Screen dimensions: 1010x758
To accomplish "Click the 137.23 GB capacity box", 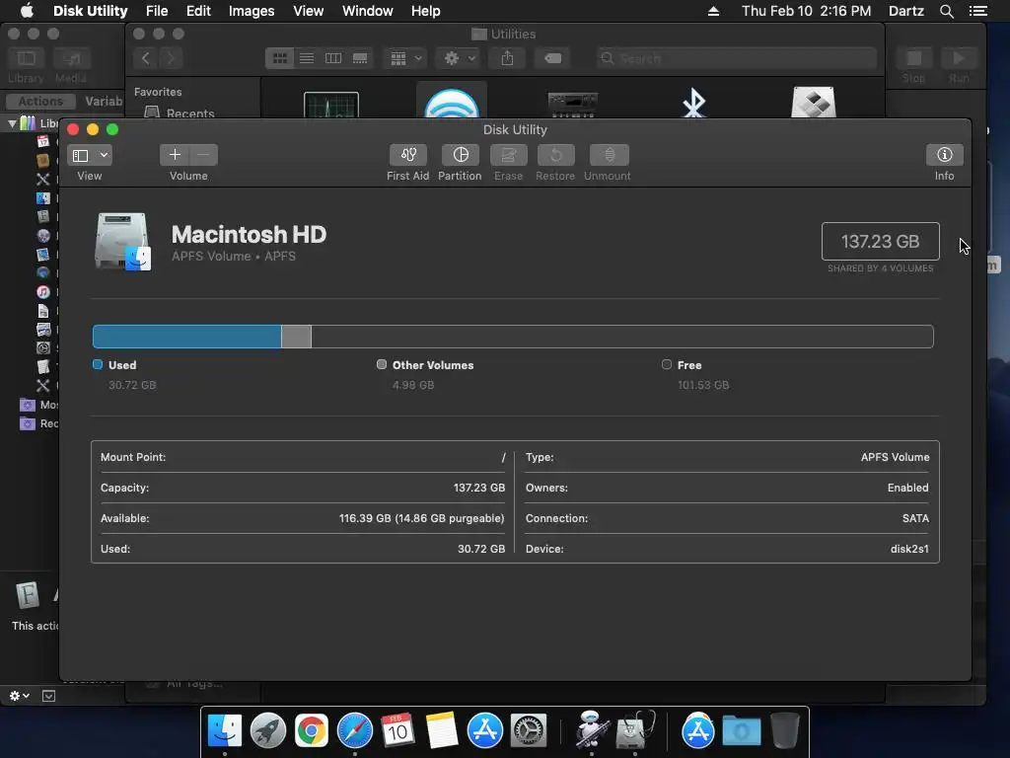I will tap(880, 241).
